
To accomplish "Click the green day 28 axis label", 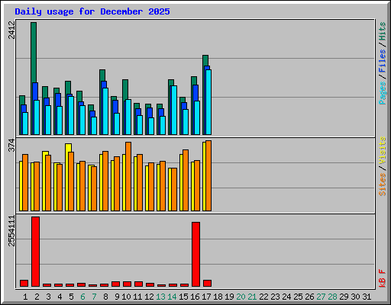I will [x=332, y=297].
